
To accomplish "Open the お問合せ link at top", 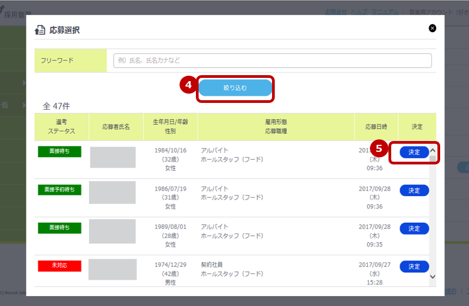I will (x=336, y=11).
